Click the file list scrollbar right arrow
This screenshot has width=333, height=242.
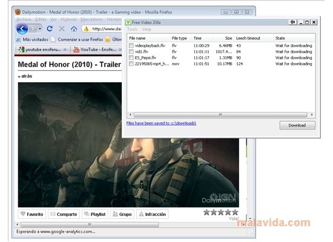(312, 114)
